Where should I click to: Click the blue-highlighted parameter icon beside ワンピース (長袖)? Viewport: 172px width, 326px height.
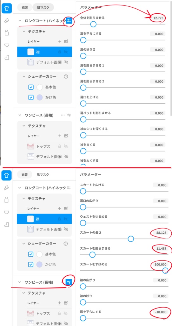point(69,282)
